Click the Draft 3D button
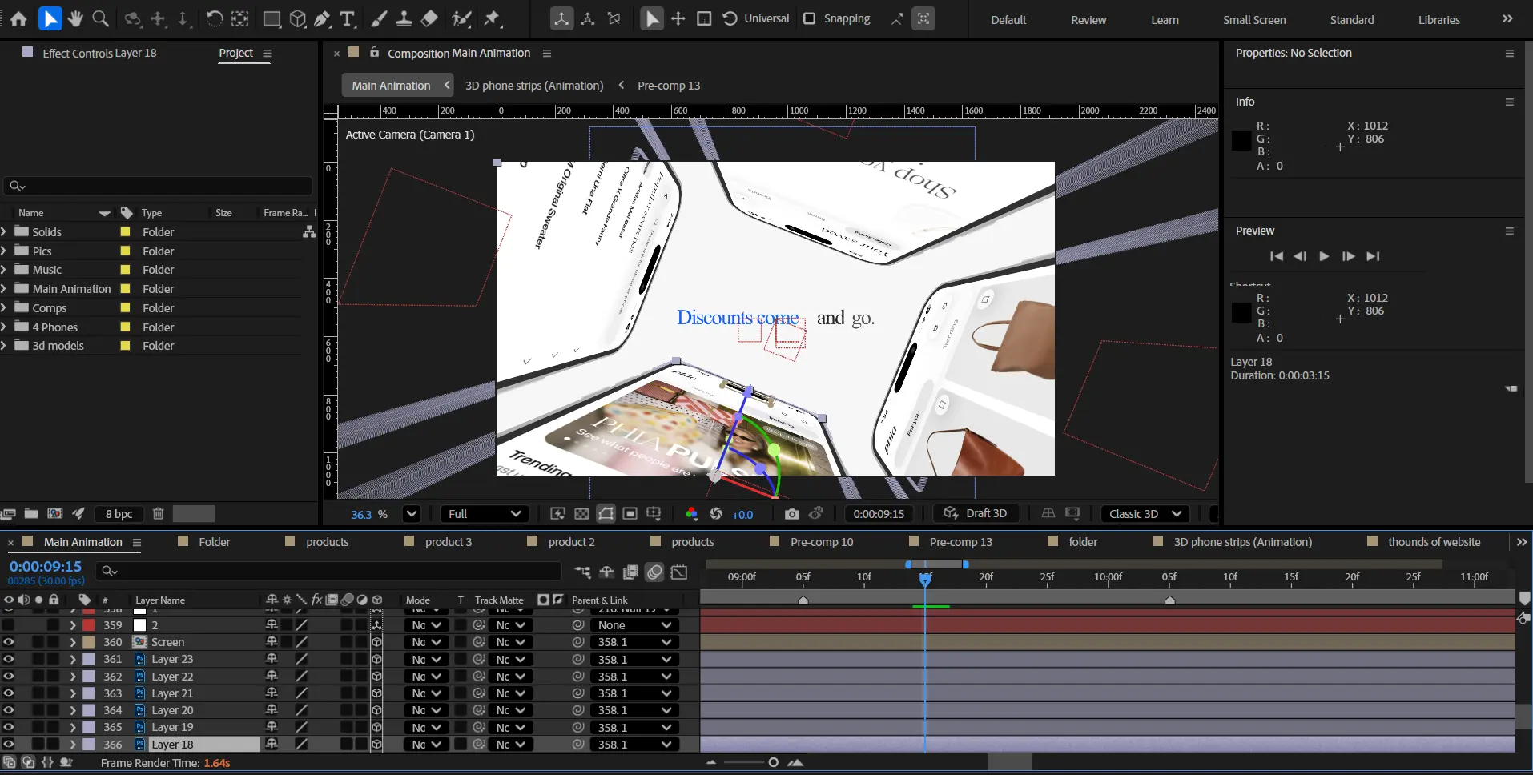 click(x=976, y=514)
